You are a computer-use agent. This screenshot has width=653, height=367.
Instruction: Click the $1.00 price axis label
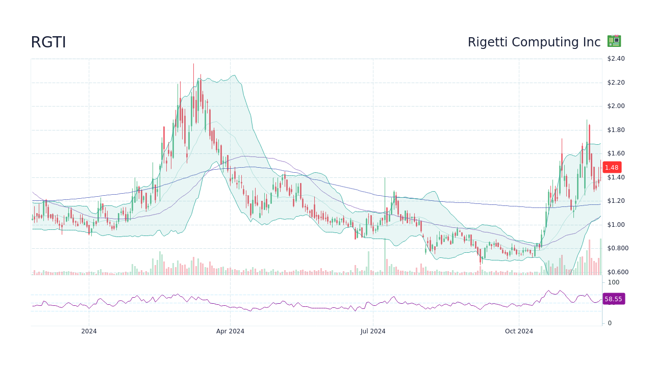tap(616, 225)
